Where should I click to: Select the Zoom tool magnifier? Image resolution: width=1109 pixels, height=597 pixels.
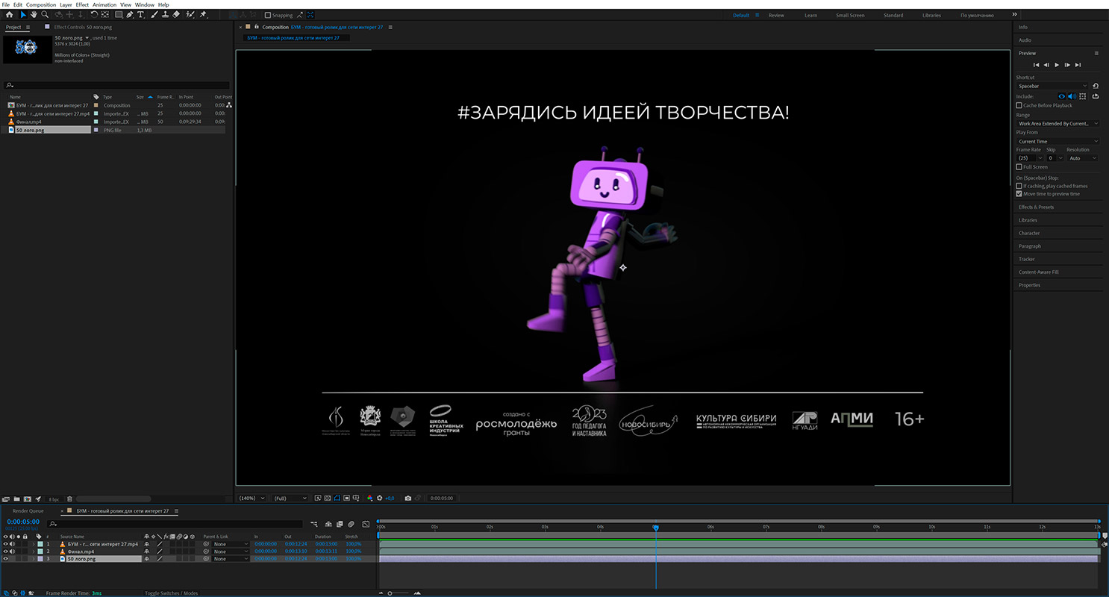pos(45,14)
